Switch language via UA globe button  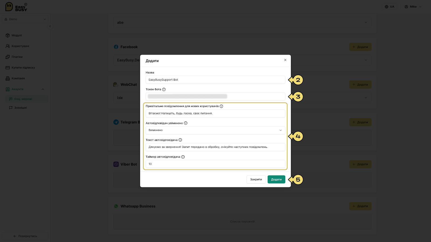(390, 7)
